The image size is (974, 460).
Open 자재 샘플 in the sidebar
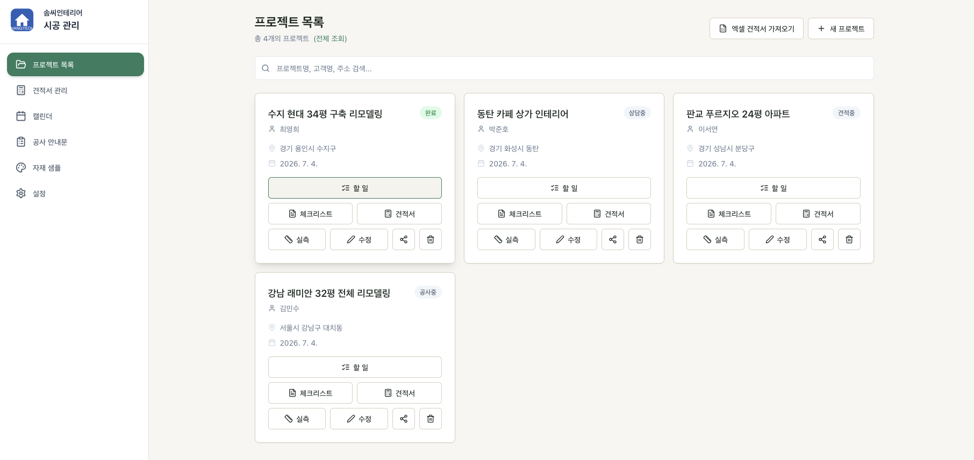75,167
